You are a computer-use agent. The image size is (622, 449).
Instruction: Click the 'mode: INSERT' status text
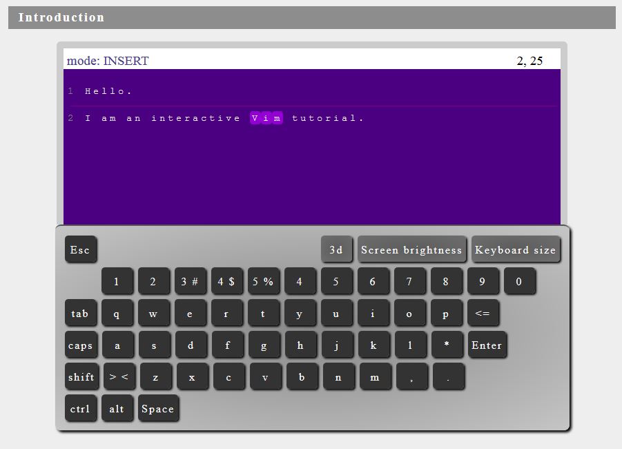[x=108, y=61]
